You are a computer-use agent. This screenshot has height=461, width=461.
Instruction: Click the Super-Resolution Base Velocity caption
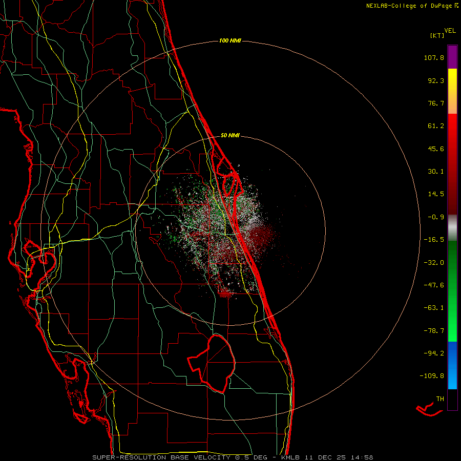click(233, 457)
